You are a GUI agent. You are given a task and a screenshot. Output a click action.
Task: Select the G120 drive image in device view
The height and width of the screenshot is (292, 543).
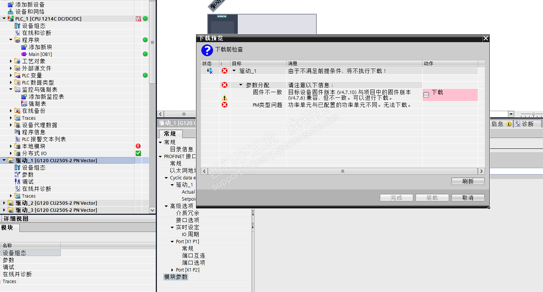262,24
